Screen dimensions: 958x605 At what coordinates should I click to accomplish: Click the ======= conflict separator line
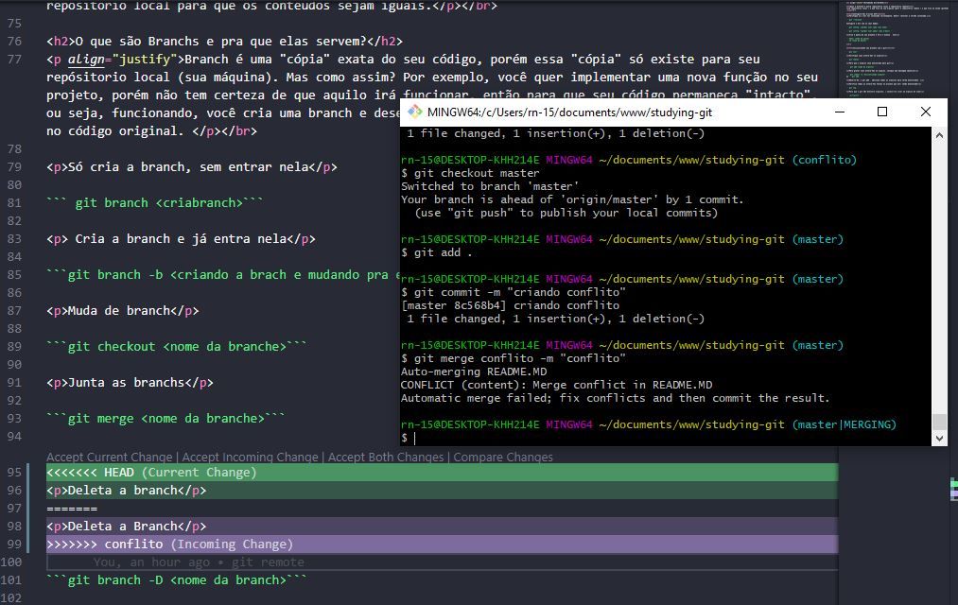[x=72, y=509]
